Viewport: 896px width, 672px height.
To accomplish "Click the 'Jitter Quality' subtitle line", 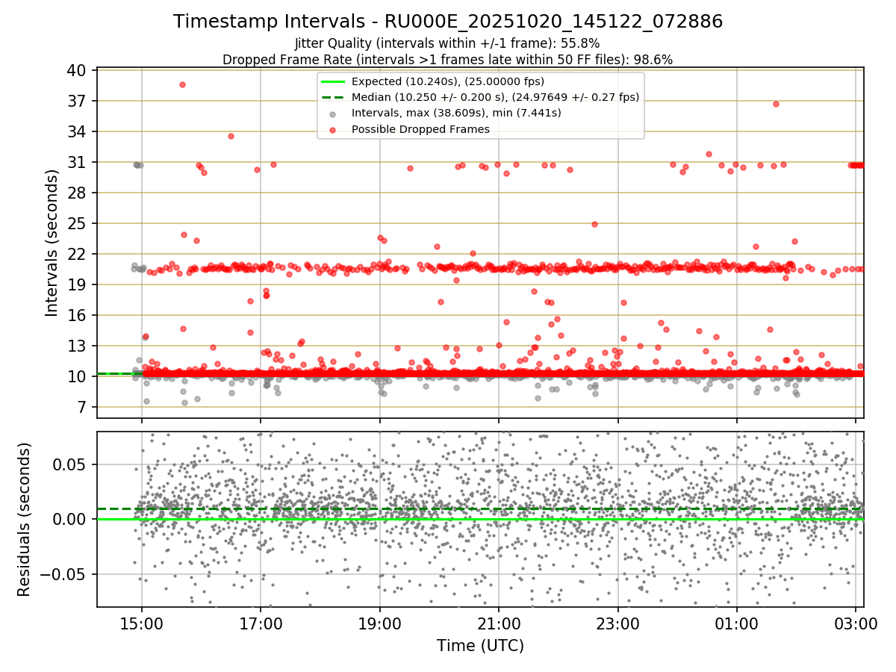I will point(447,43).
